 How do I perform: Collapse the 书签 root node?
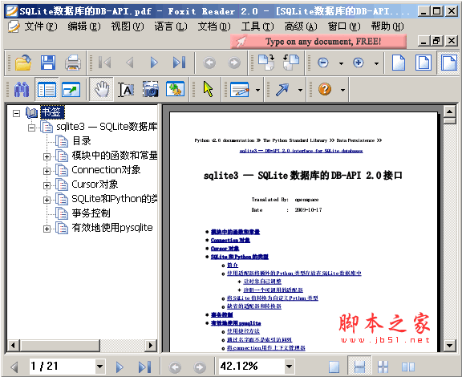point(17,113)
